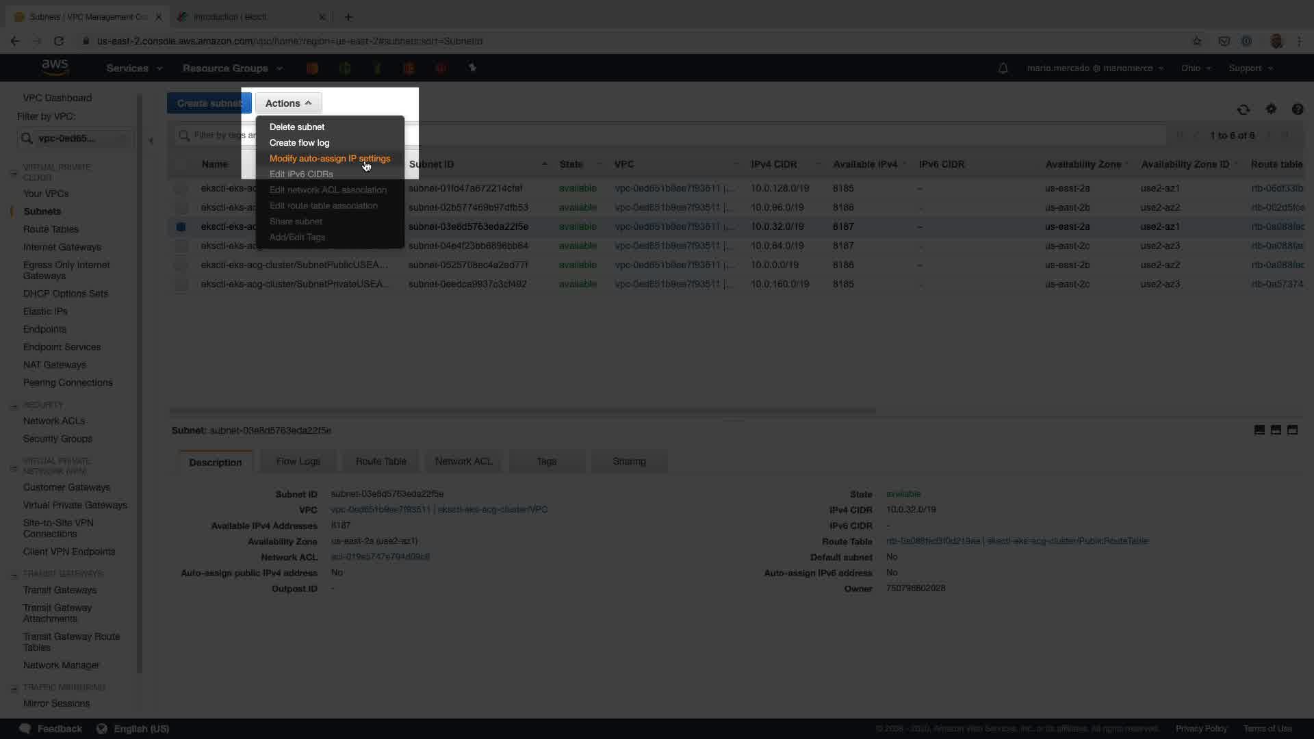Tick the checkbox for subnet 10.0.160.0/19 row
The width and height of the screenshot is (1314, 739).
[x=181, y=284]
